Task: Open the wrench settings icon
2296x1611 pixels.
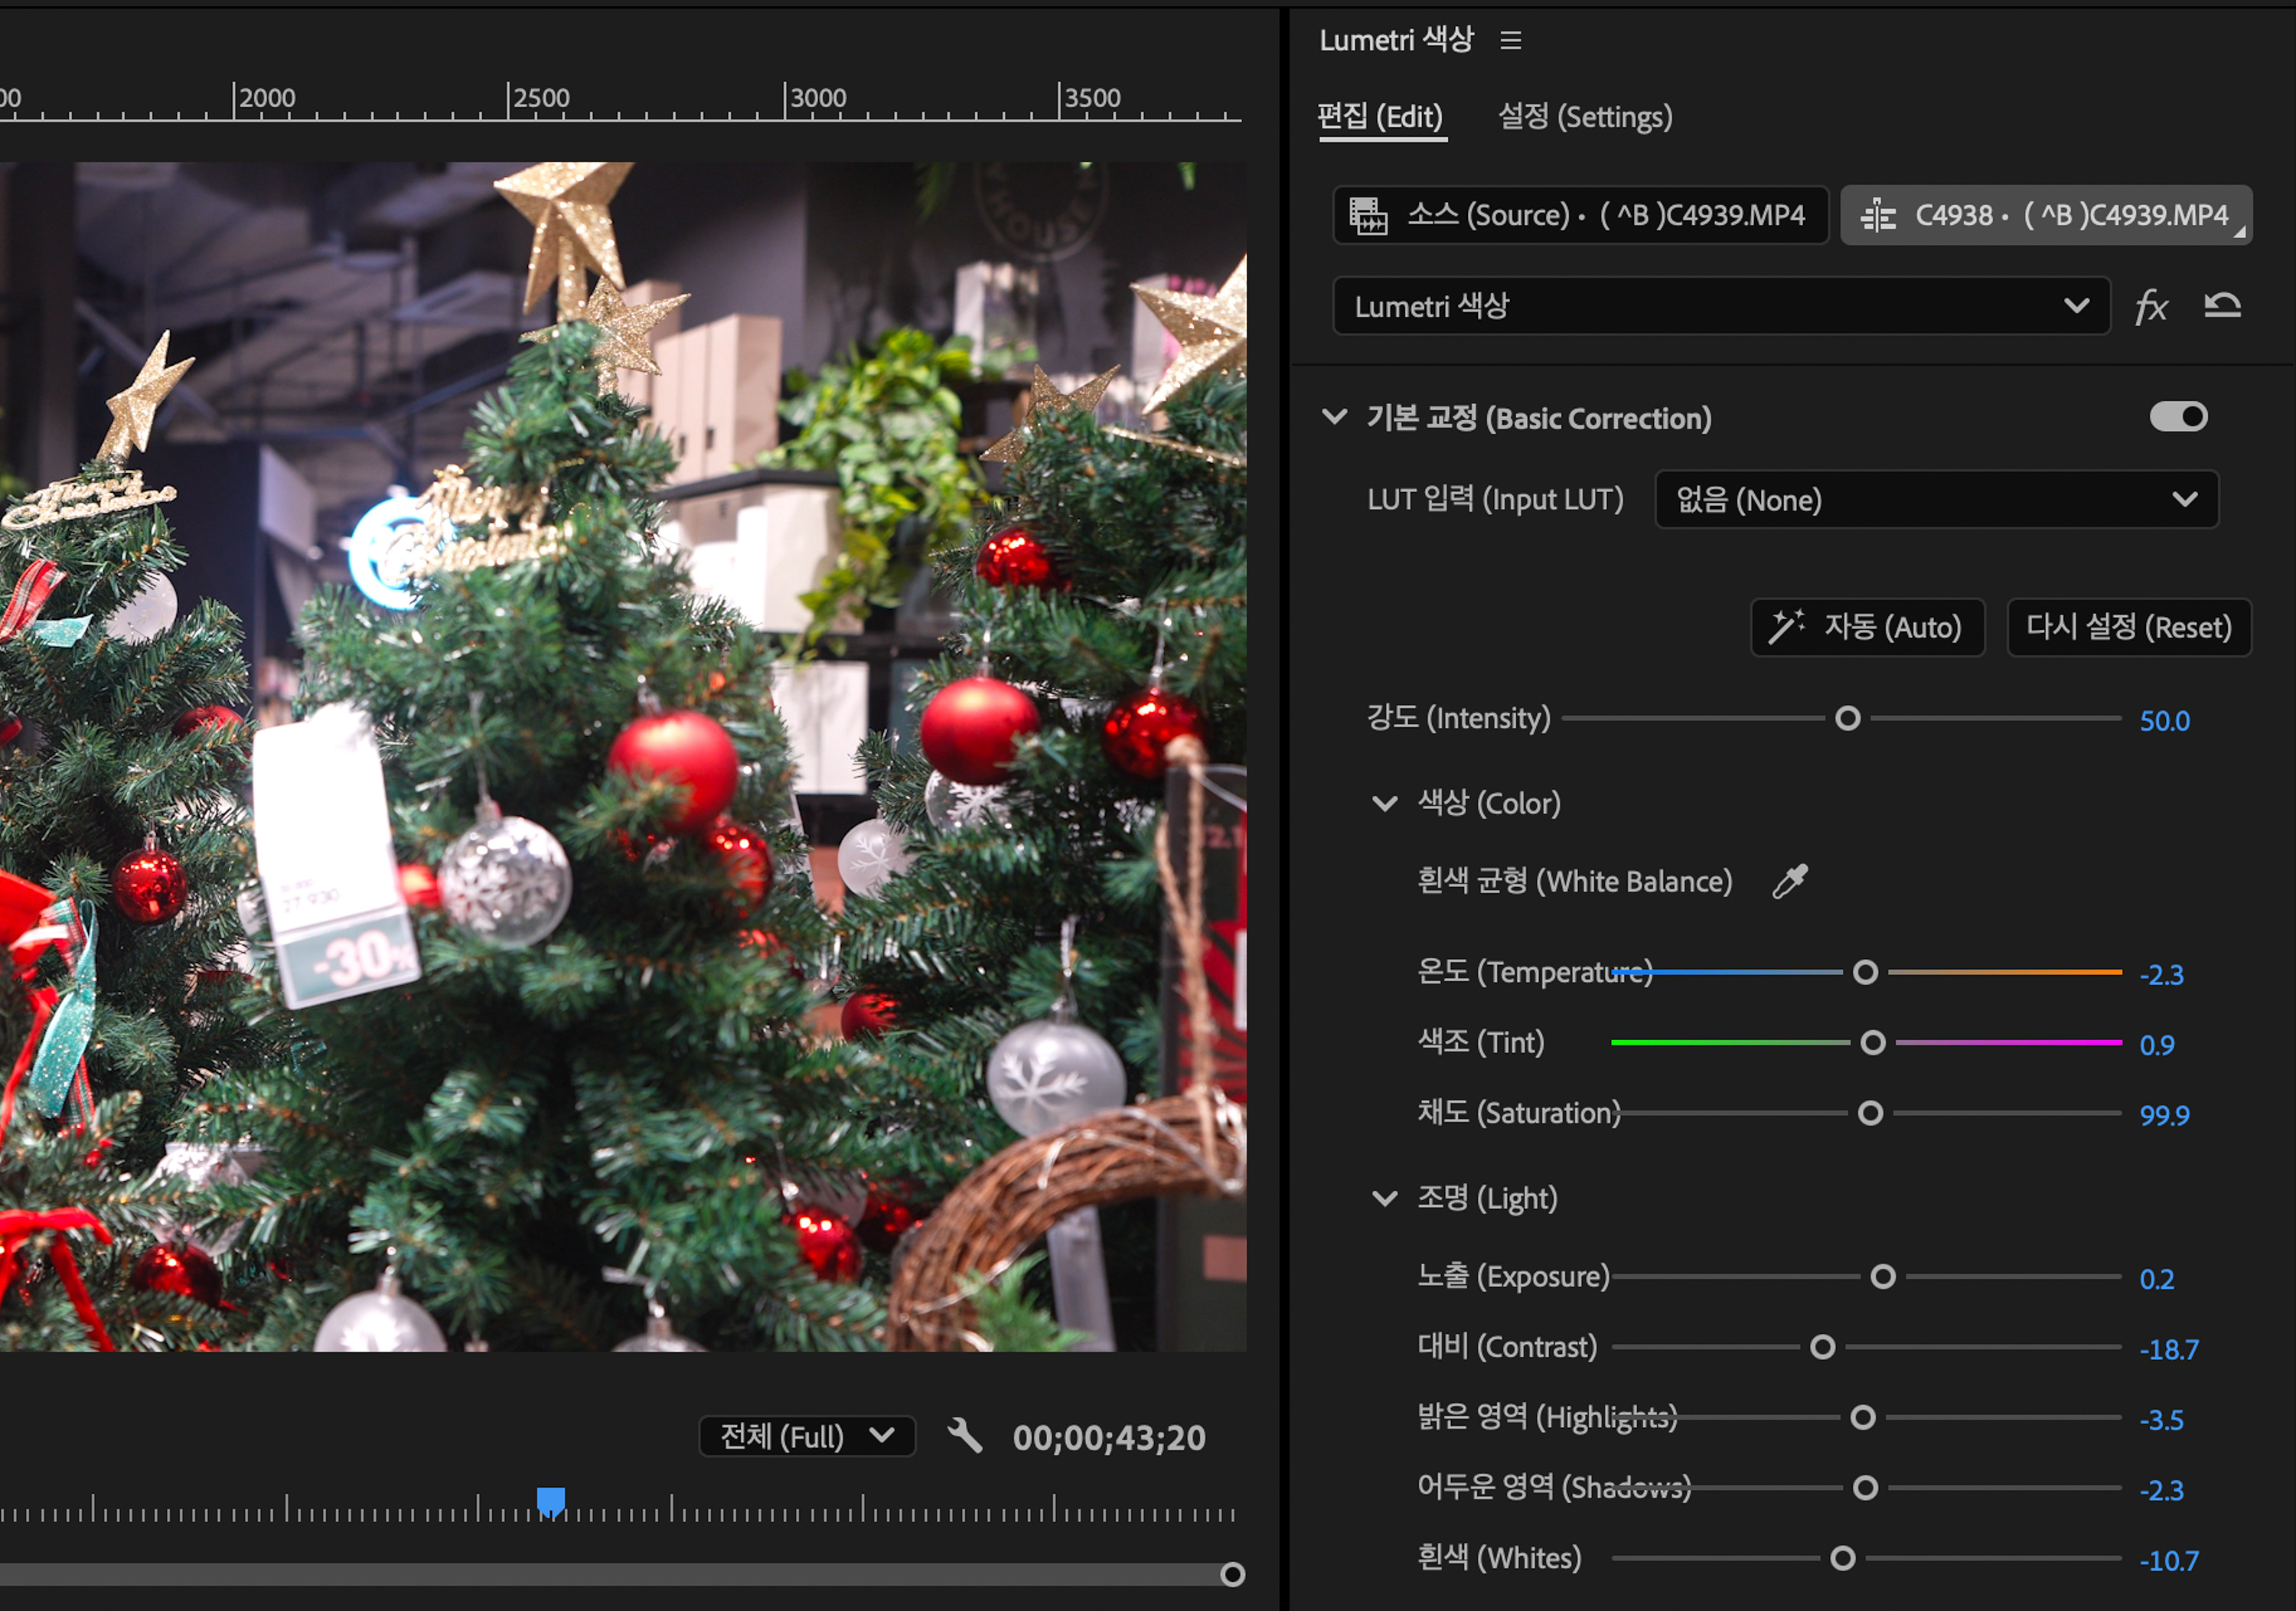Action: coord(964,1436)
